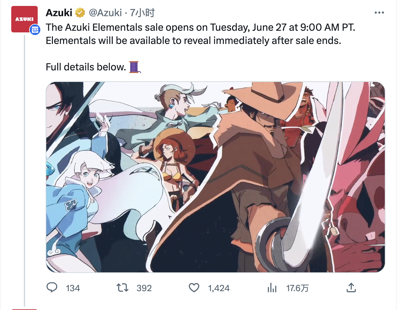The width and height of the screenshot is (400, 310).
Task: Click the 392 retweets count
Action: point(144,288)
